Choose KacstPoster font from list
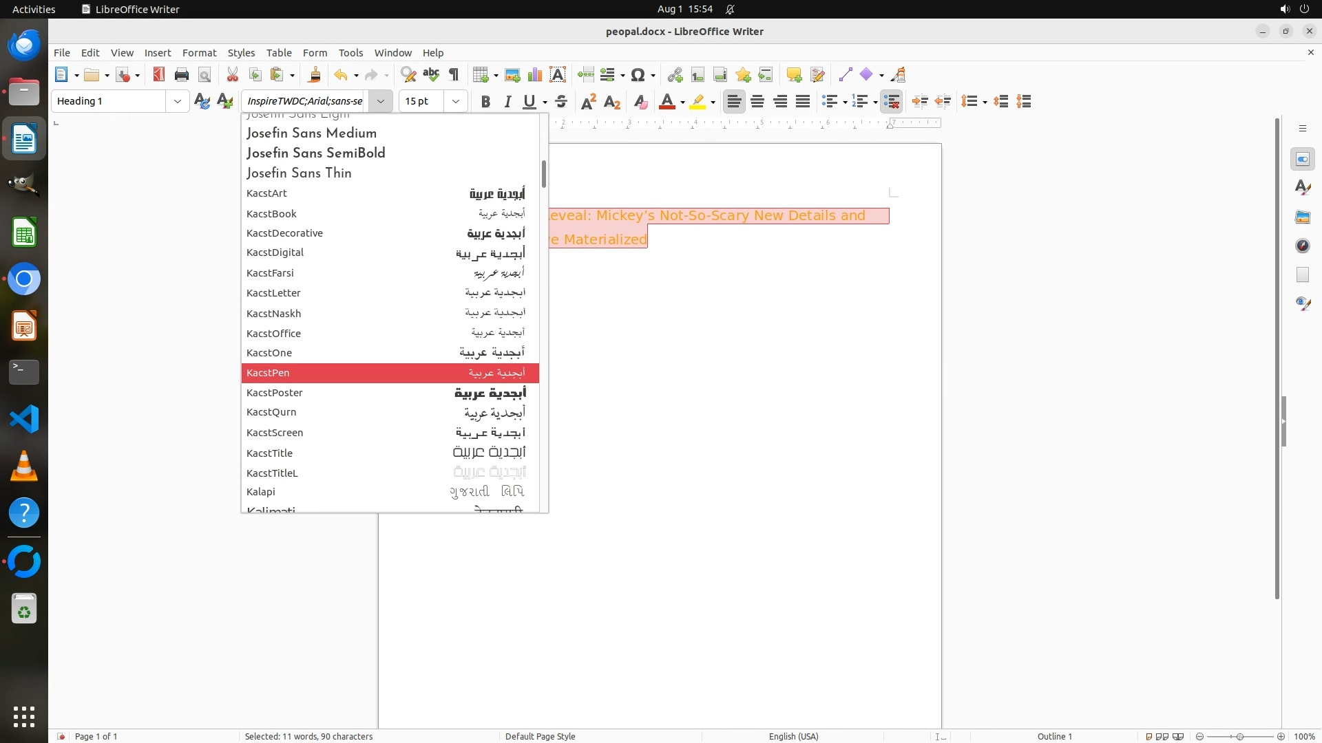The height and width of the screenshot is (743, 1322). pos(275,393)
